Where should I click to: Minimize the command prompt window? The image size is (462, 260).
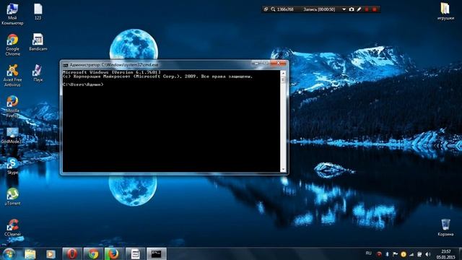(256, 63)
